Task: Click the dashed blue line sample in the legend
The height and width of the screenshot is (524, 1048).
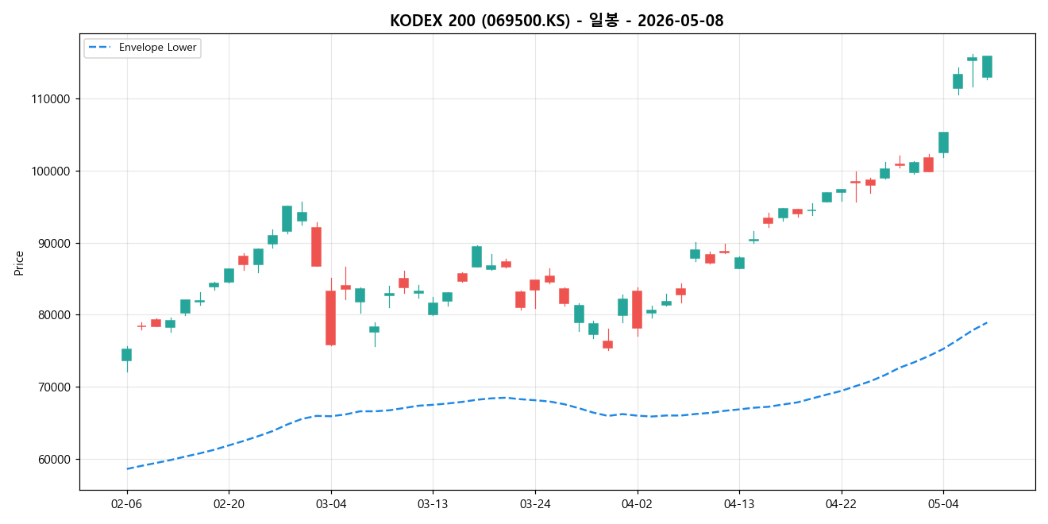Action: [100, 48]
